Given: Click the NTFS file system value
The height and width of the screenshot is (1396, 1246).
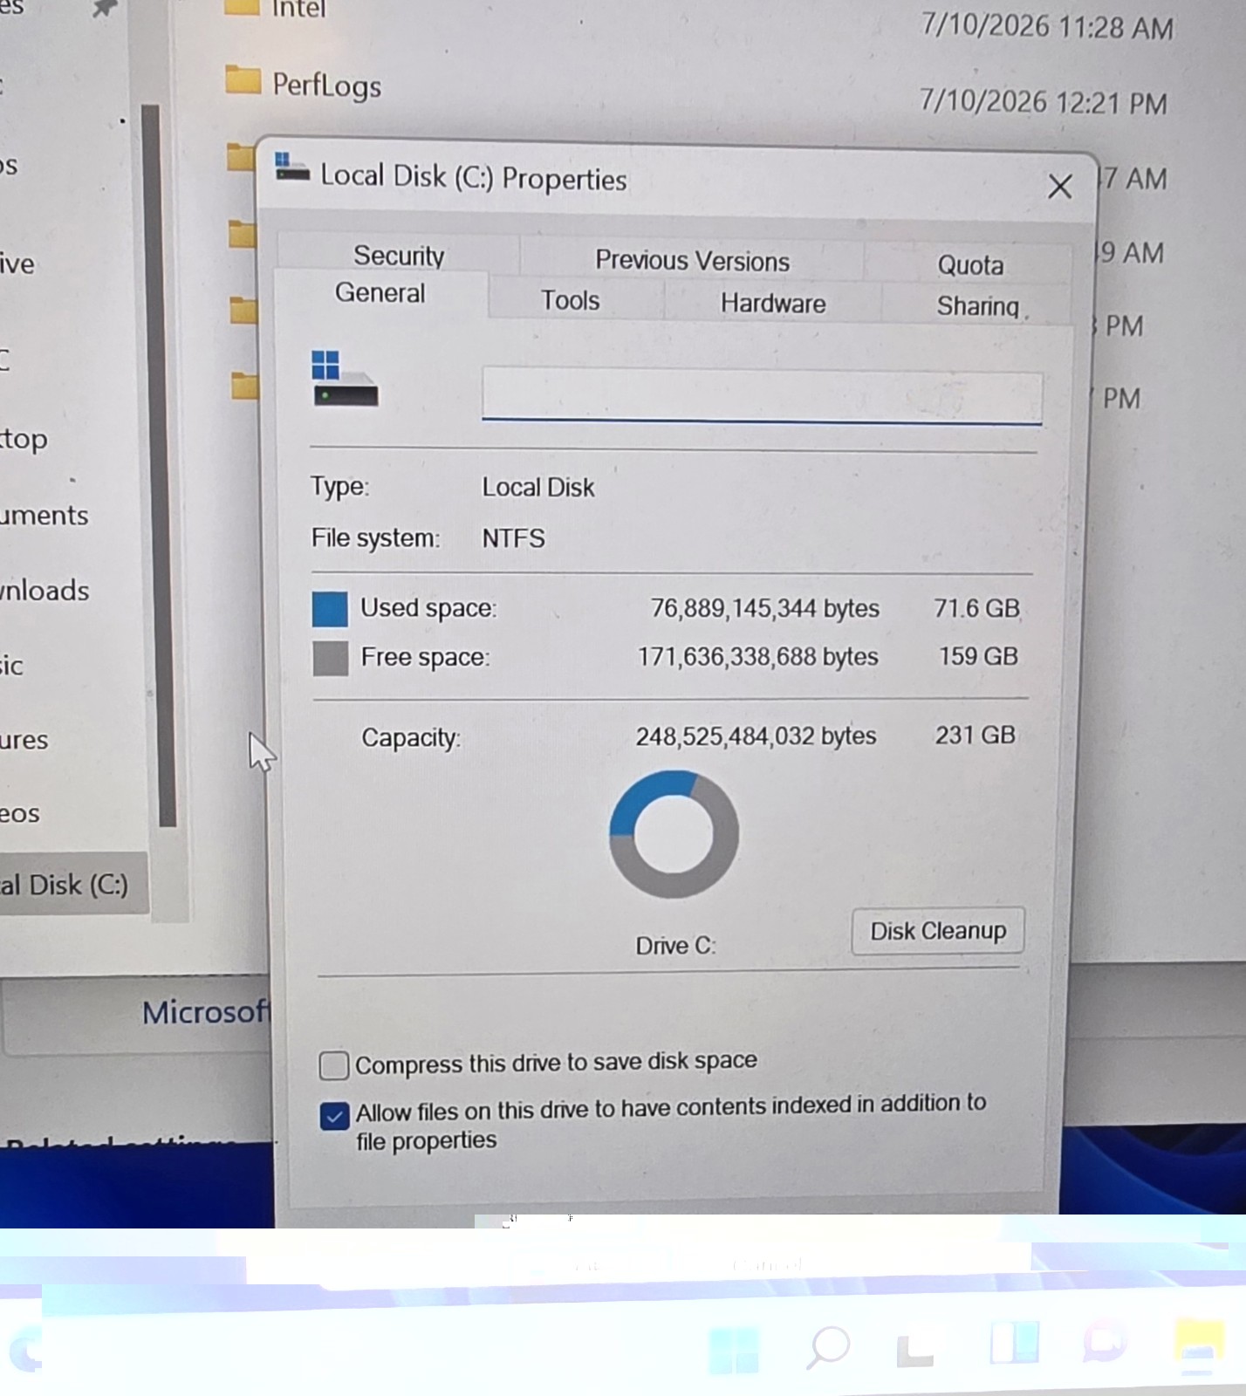Looking at the screenshot, I should (x=513, y=538).
